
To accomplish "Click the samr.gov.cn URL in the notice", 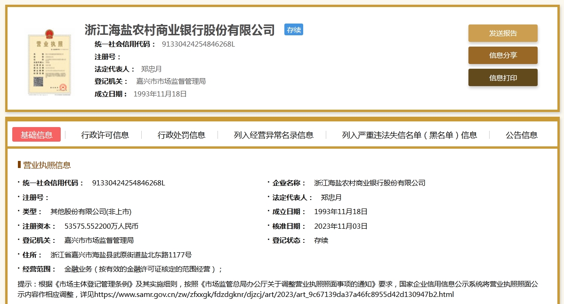I will point(274,295).
